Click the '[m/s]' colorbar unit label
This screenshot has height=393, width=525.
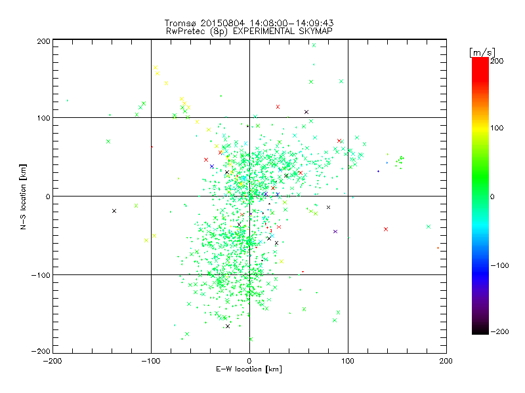482,52
